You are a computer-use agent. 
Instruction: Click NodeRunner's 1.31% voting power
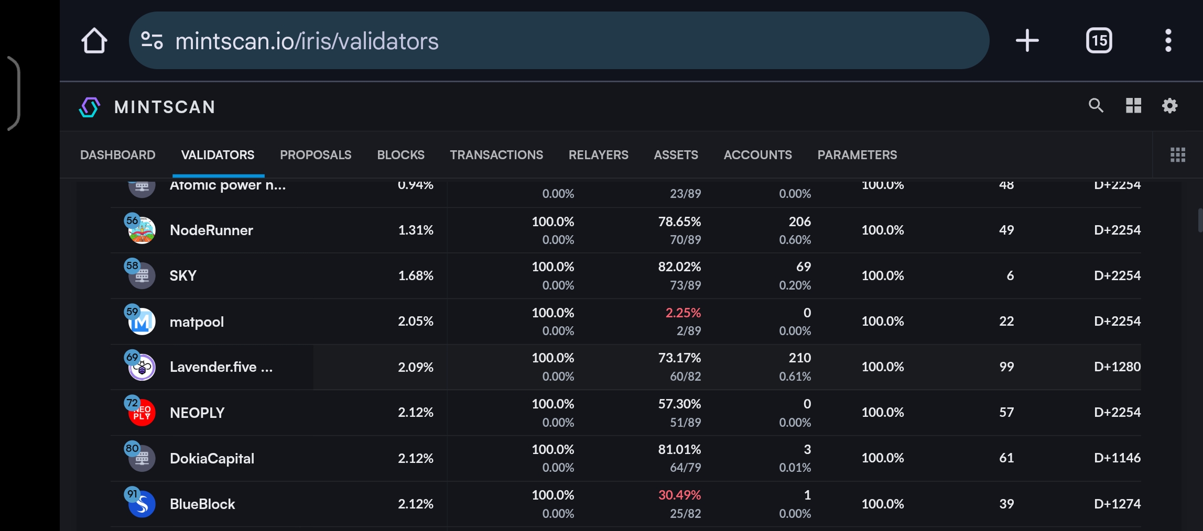click(416, 230)
